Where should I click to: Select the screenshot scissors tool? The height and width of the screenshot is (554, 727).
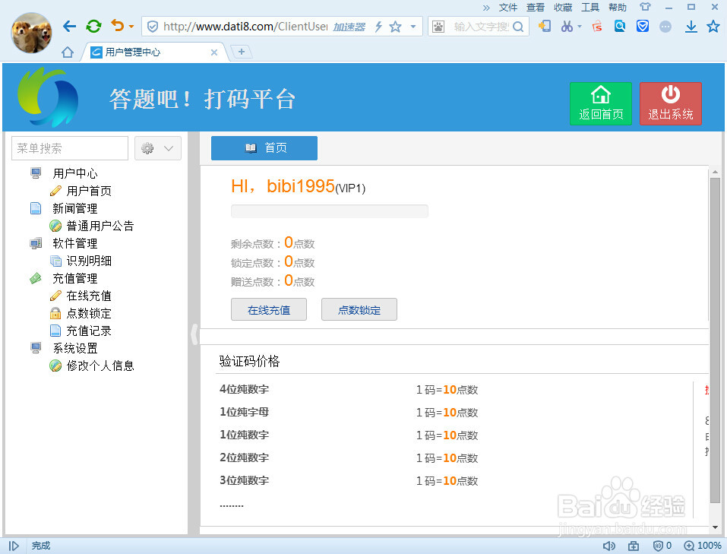coord(567,26)
